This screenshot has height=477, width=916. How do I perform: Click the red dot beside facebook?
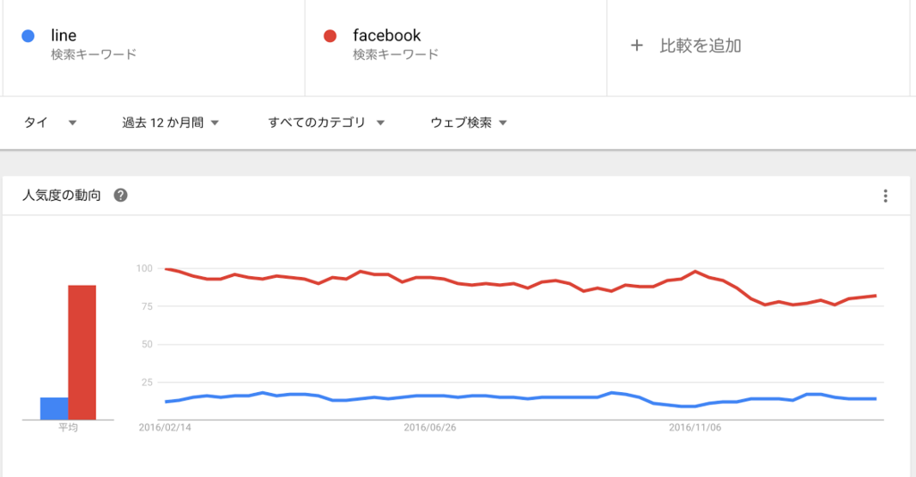tap(330, 36)
